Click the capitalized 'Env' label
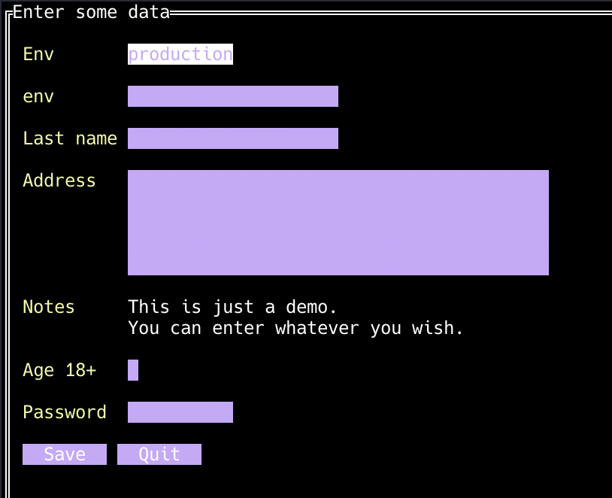The width and height of the screenshot is (612, 498). (38, 54)
